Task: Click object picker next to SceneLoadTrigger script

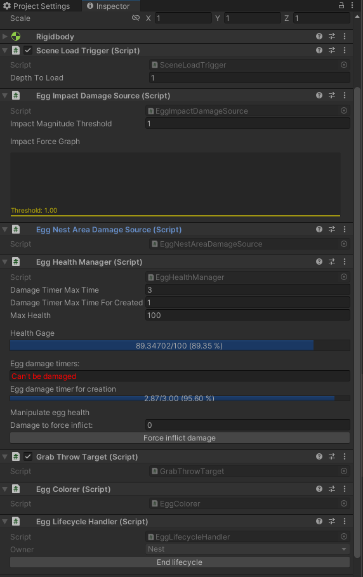Action: pyautogui.click(x=344, y=65)
